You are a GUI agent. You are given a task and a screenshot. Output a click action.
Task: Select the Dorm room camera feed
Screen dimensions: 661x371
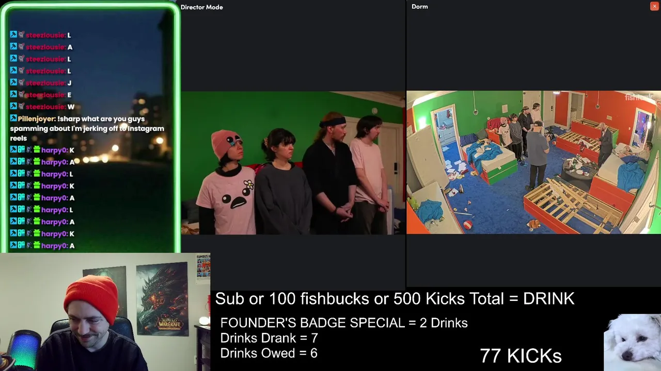[533, 162]
